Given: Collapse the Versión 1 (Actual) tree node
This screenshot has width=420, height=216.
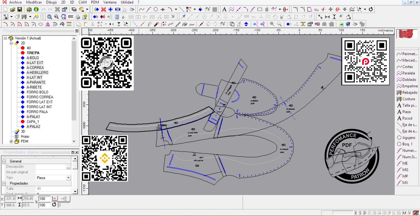Looking at the screenshot, I should (x=5, y=38).
